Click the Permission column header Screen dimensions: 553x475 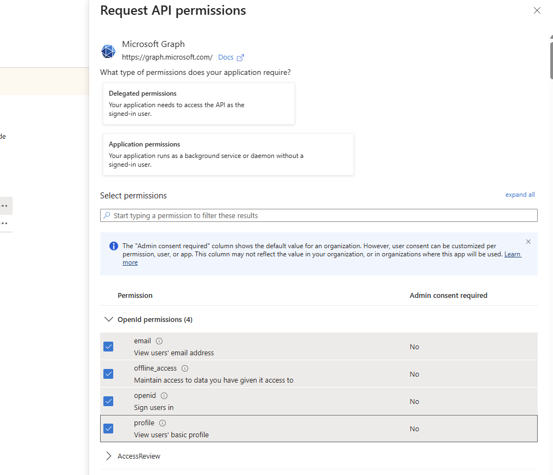coord(135,295)
